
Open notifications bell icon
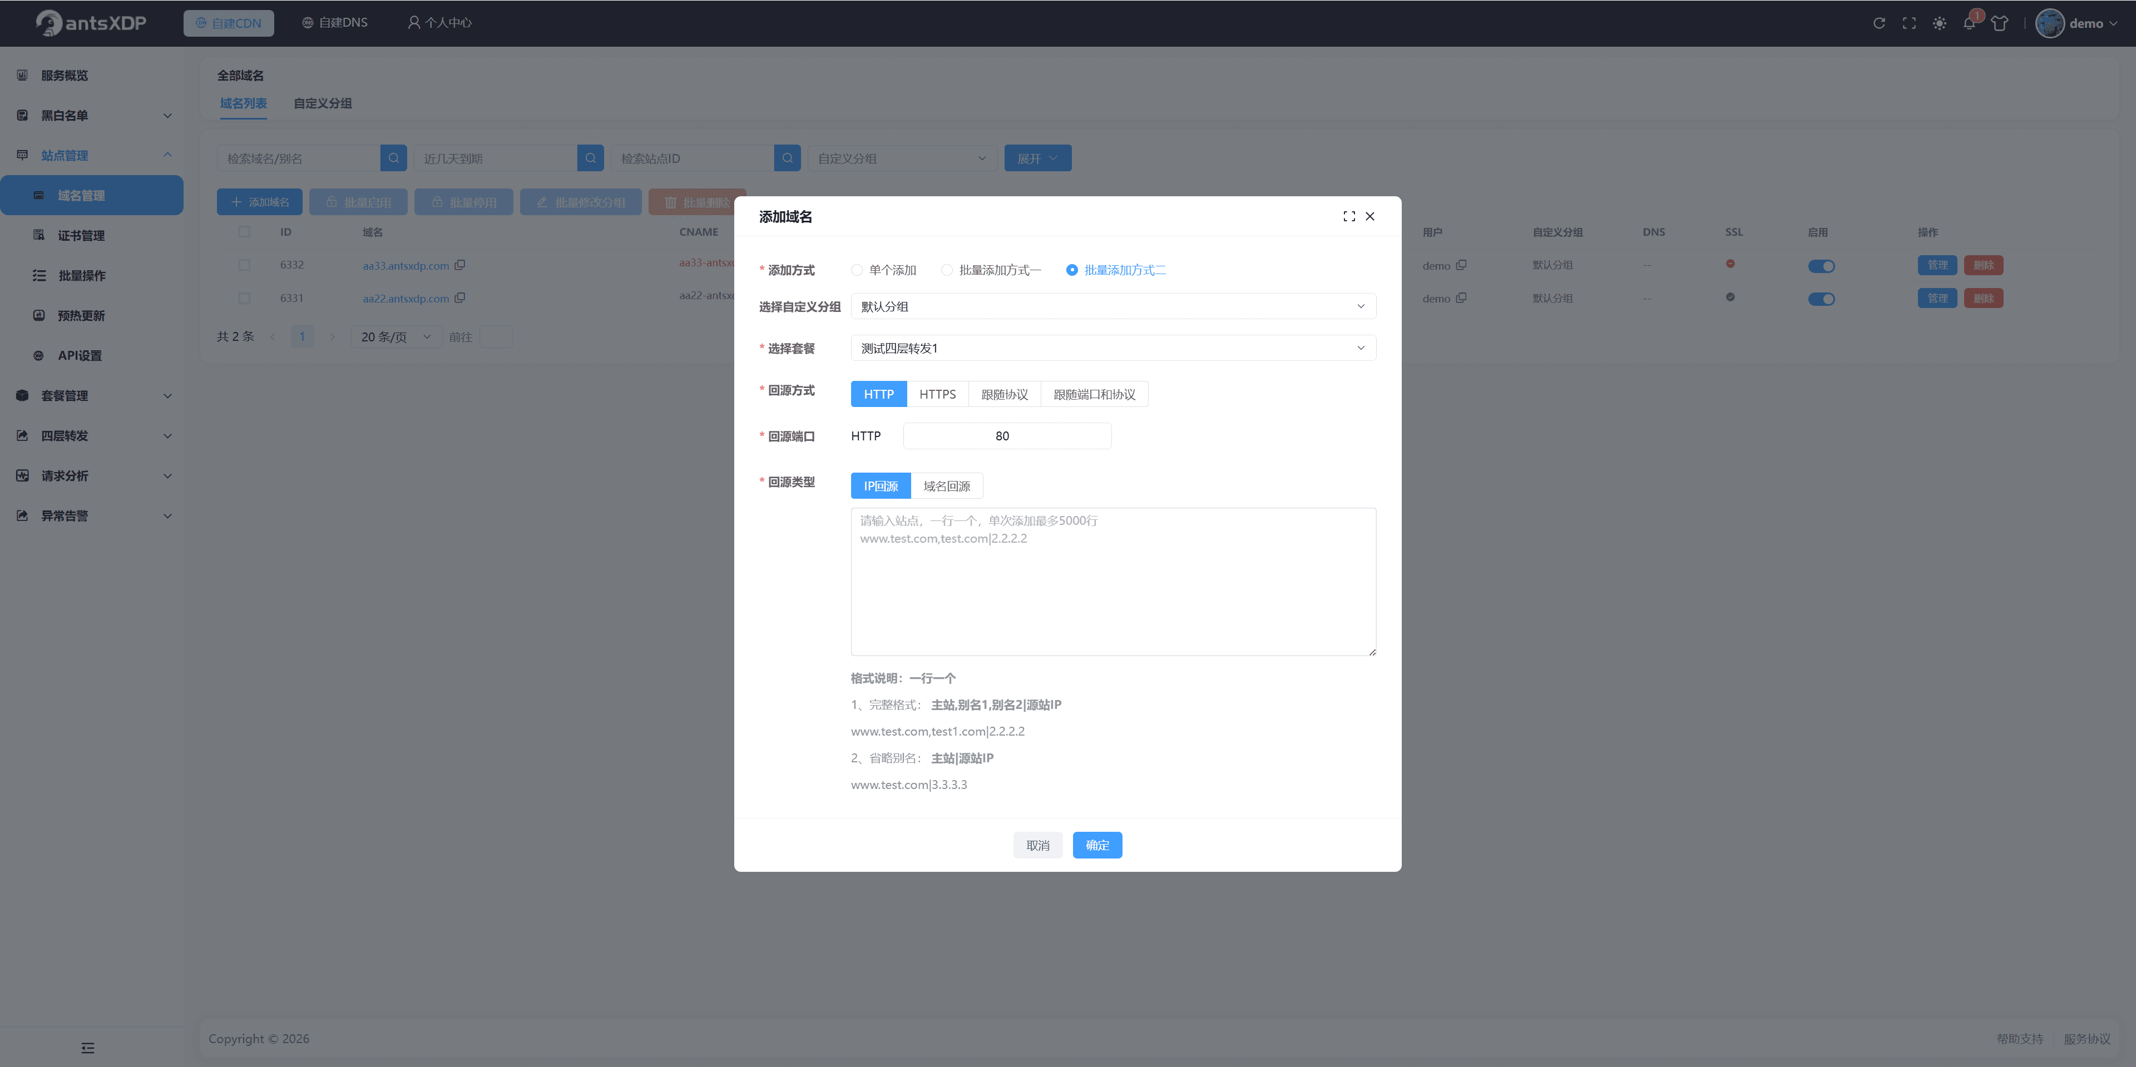click(x=1969, y=23)
